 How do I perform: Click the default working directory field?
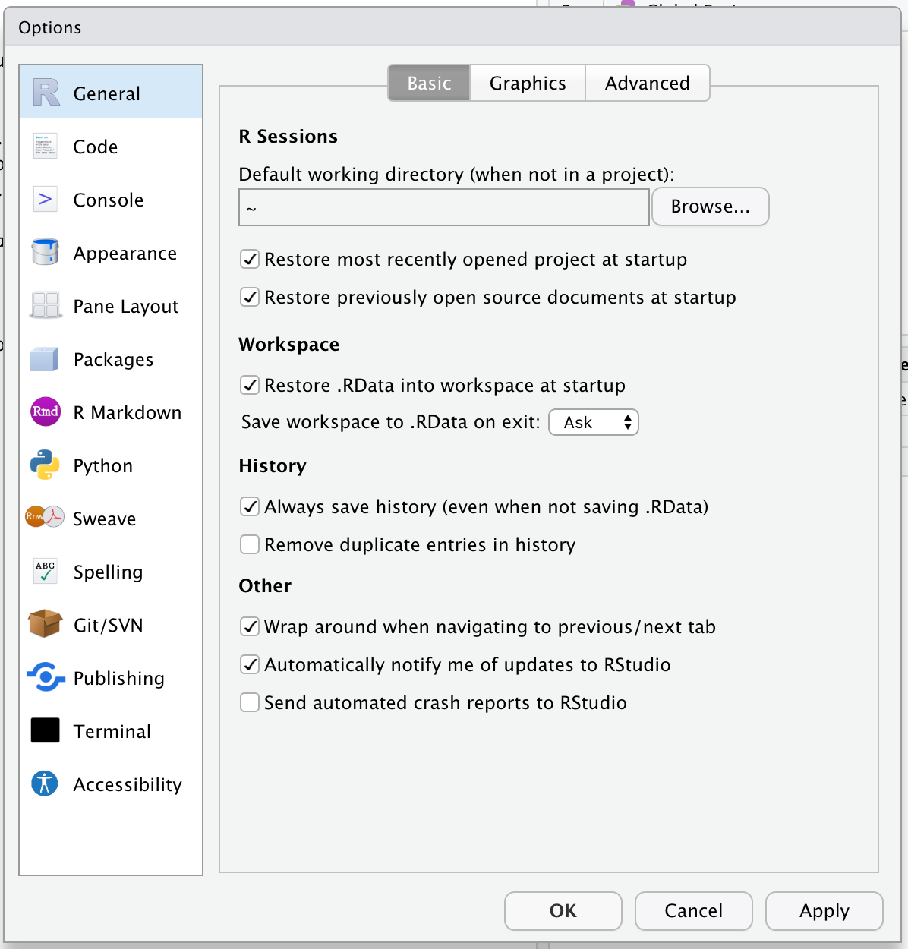(444, 207)
